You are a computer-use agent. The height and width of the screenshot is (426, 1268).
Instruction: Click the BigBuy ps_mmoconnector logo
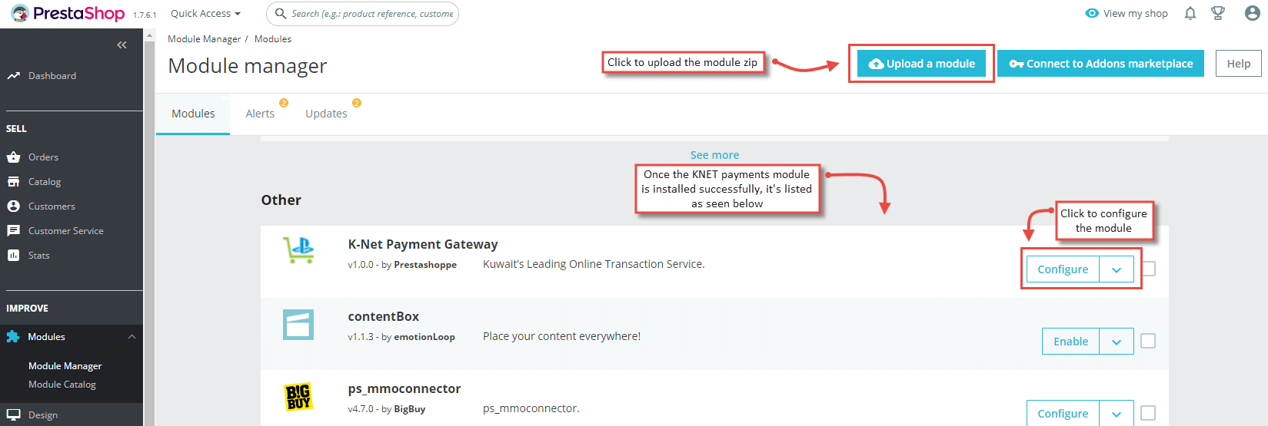[x=298, y=397]
